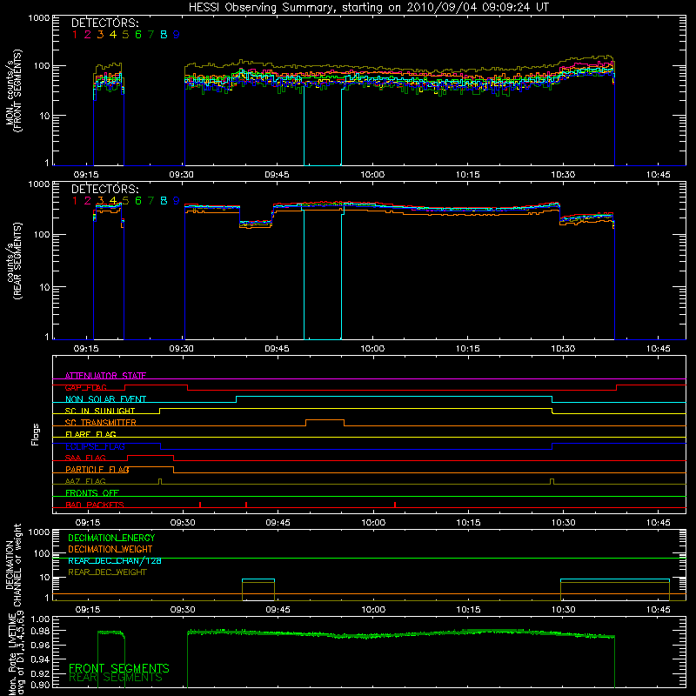The width and height of the screenshot is (696, 696).
Task: Click the REAR_DEC_CHAN/128 legend label
Action: point(115,560)
